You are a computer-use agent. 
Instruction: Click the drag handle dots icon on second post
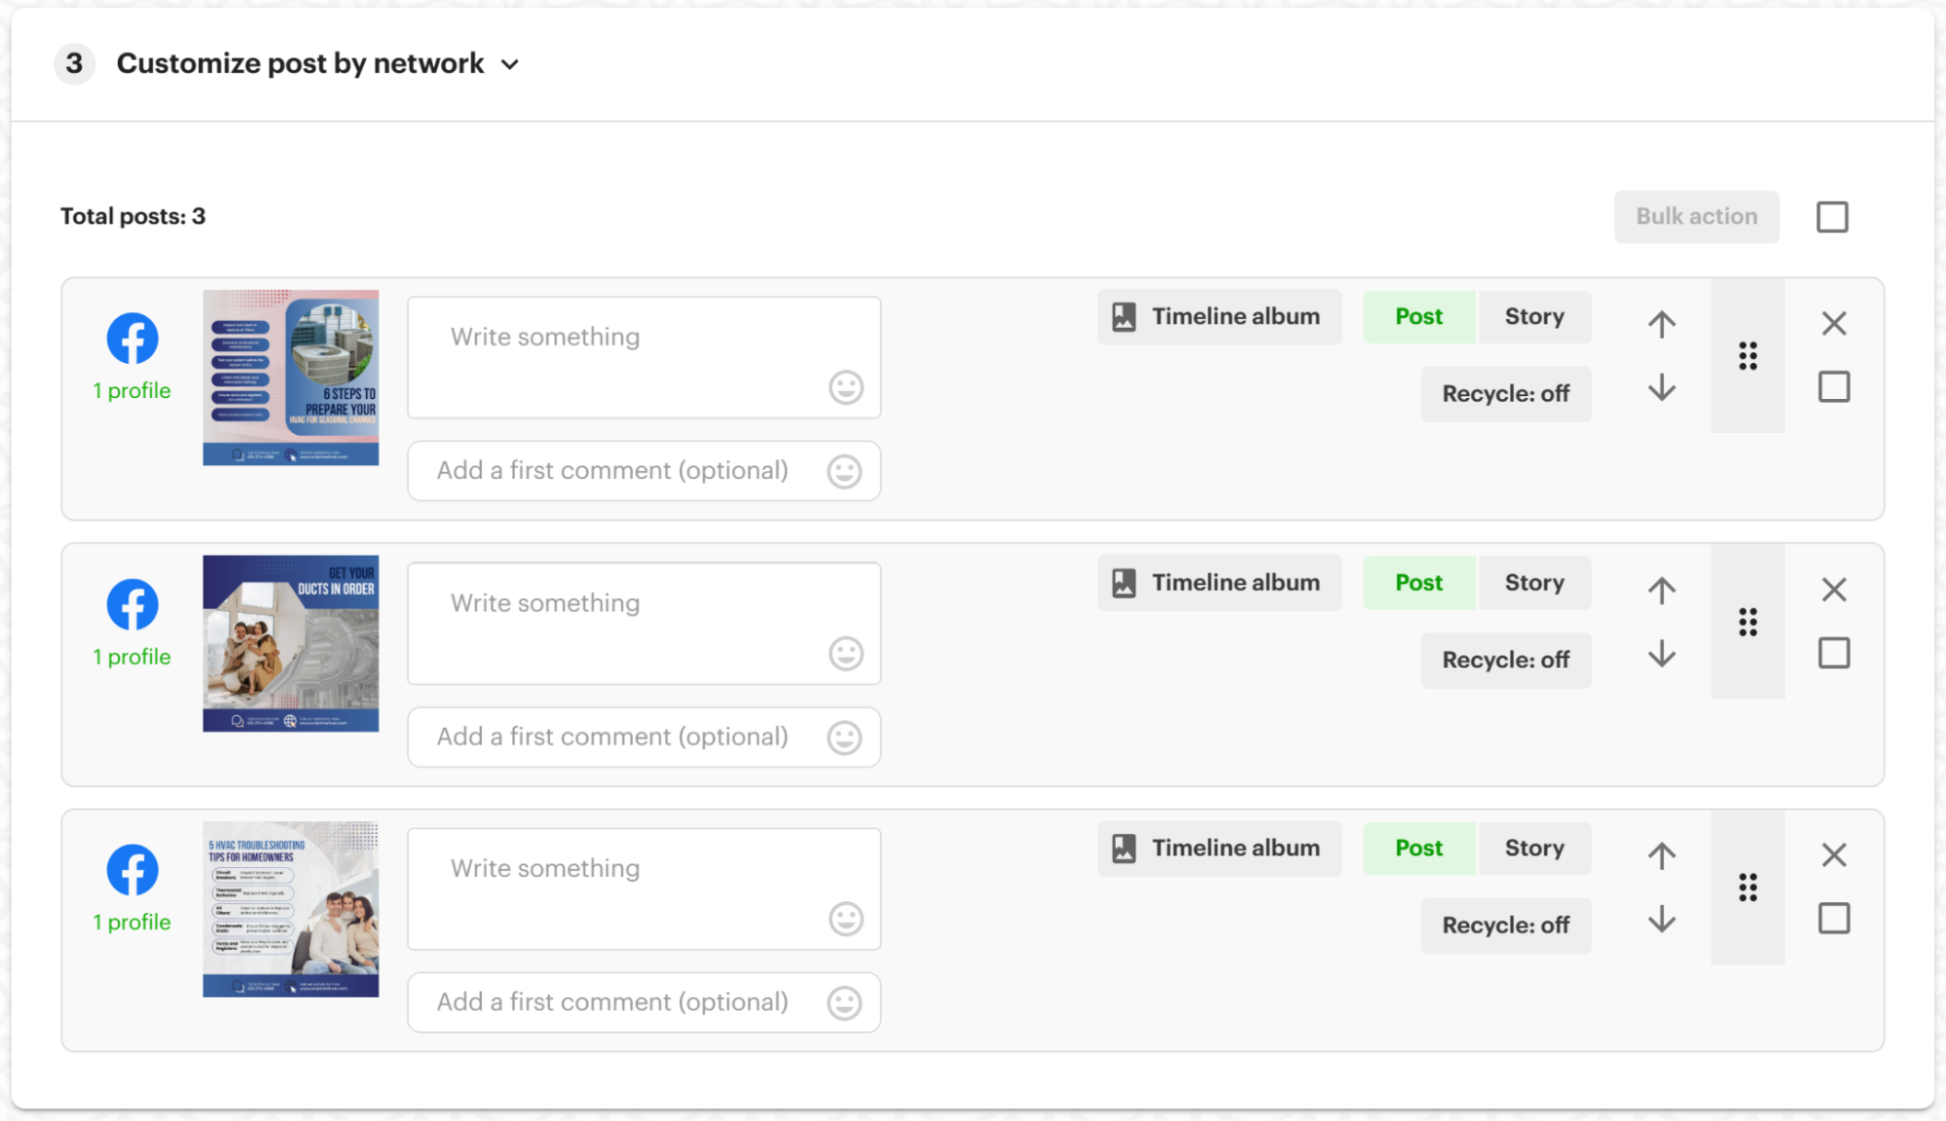(x=1748, y=621)
